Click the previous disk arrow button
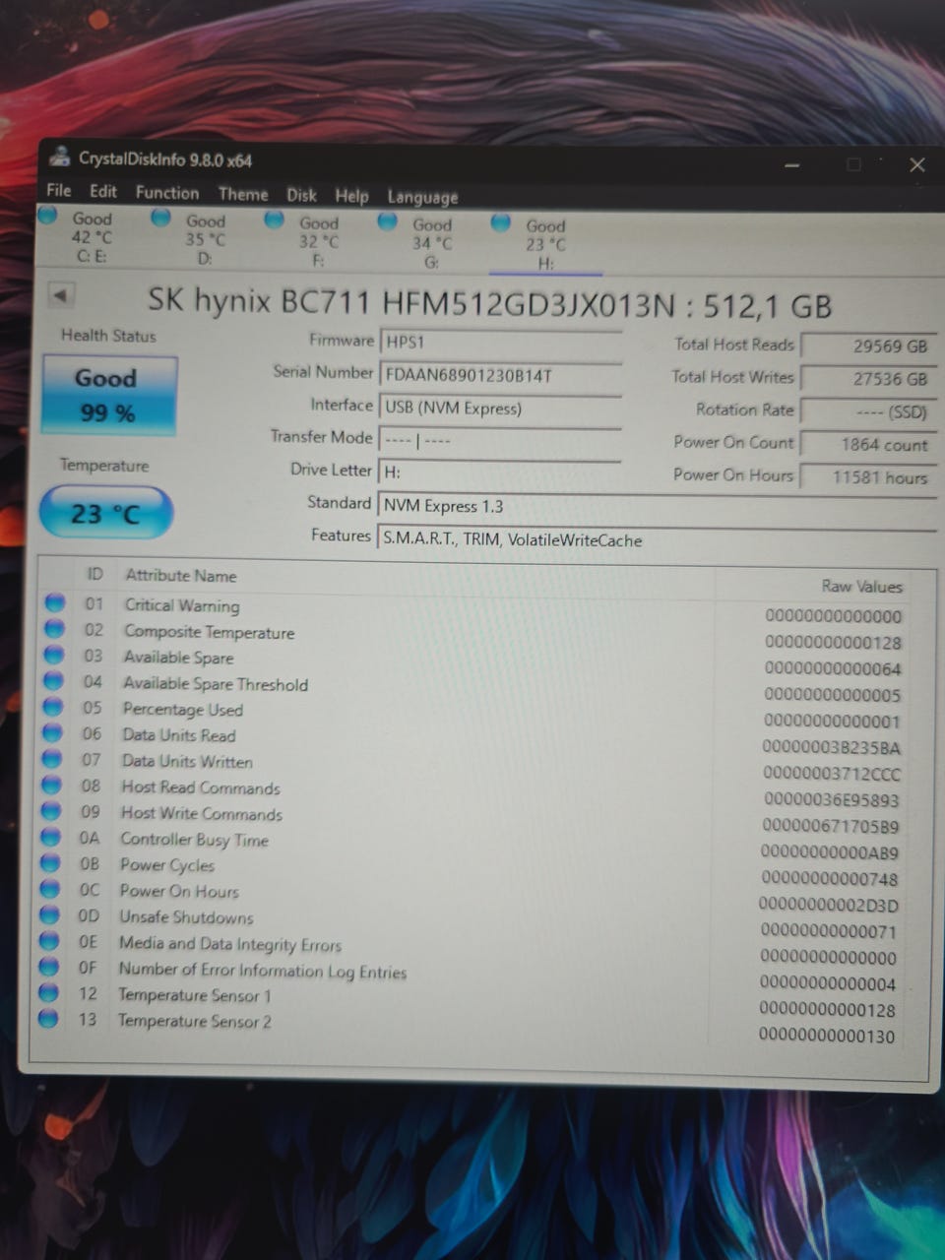The image size is (945, 1260). (61, 295)
